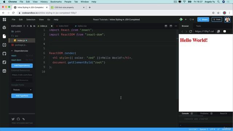
Task: Open the CodeSandbox Selection menu
Action: click(31, 19)
